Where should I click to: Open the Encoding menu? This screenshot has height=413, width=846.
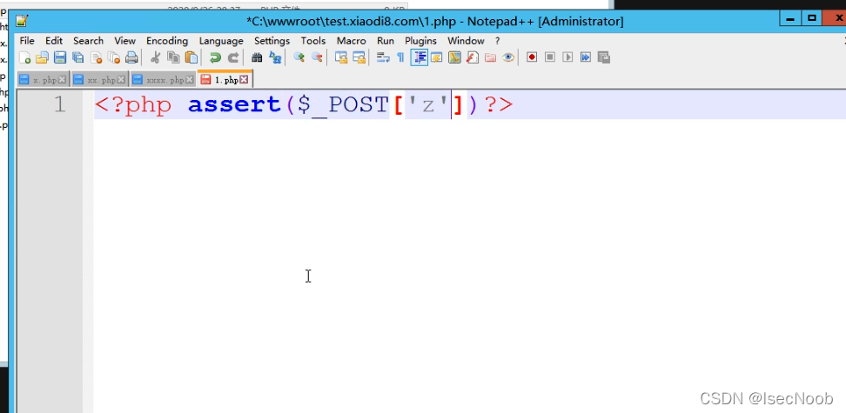pos(167,41)
